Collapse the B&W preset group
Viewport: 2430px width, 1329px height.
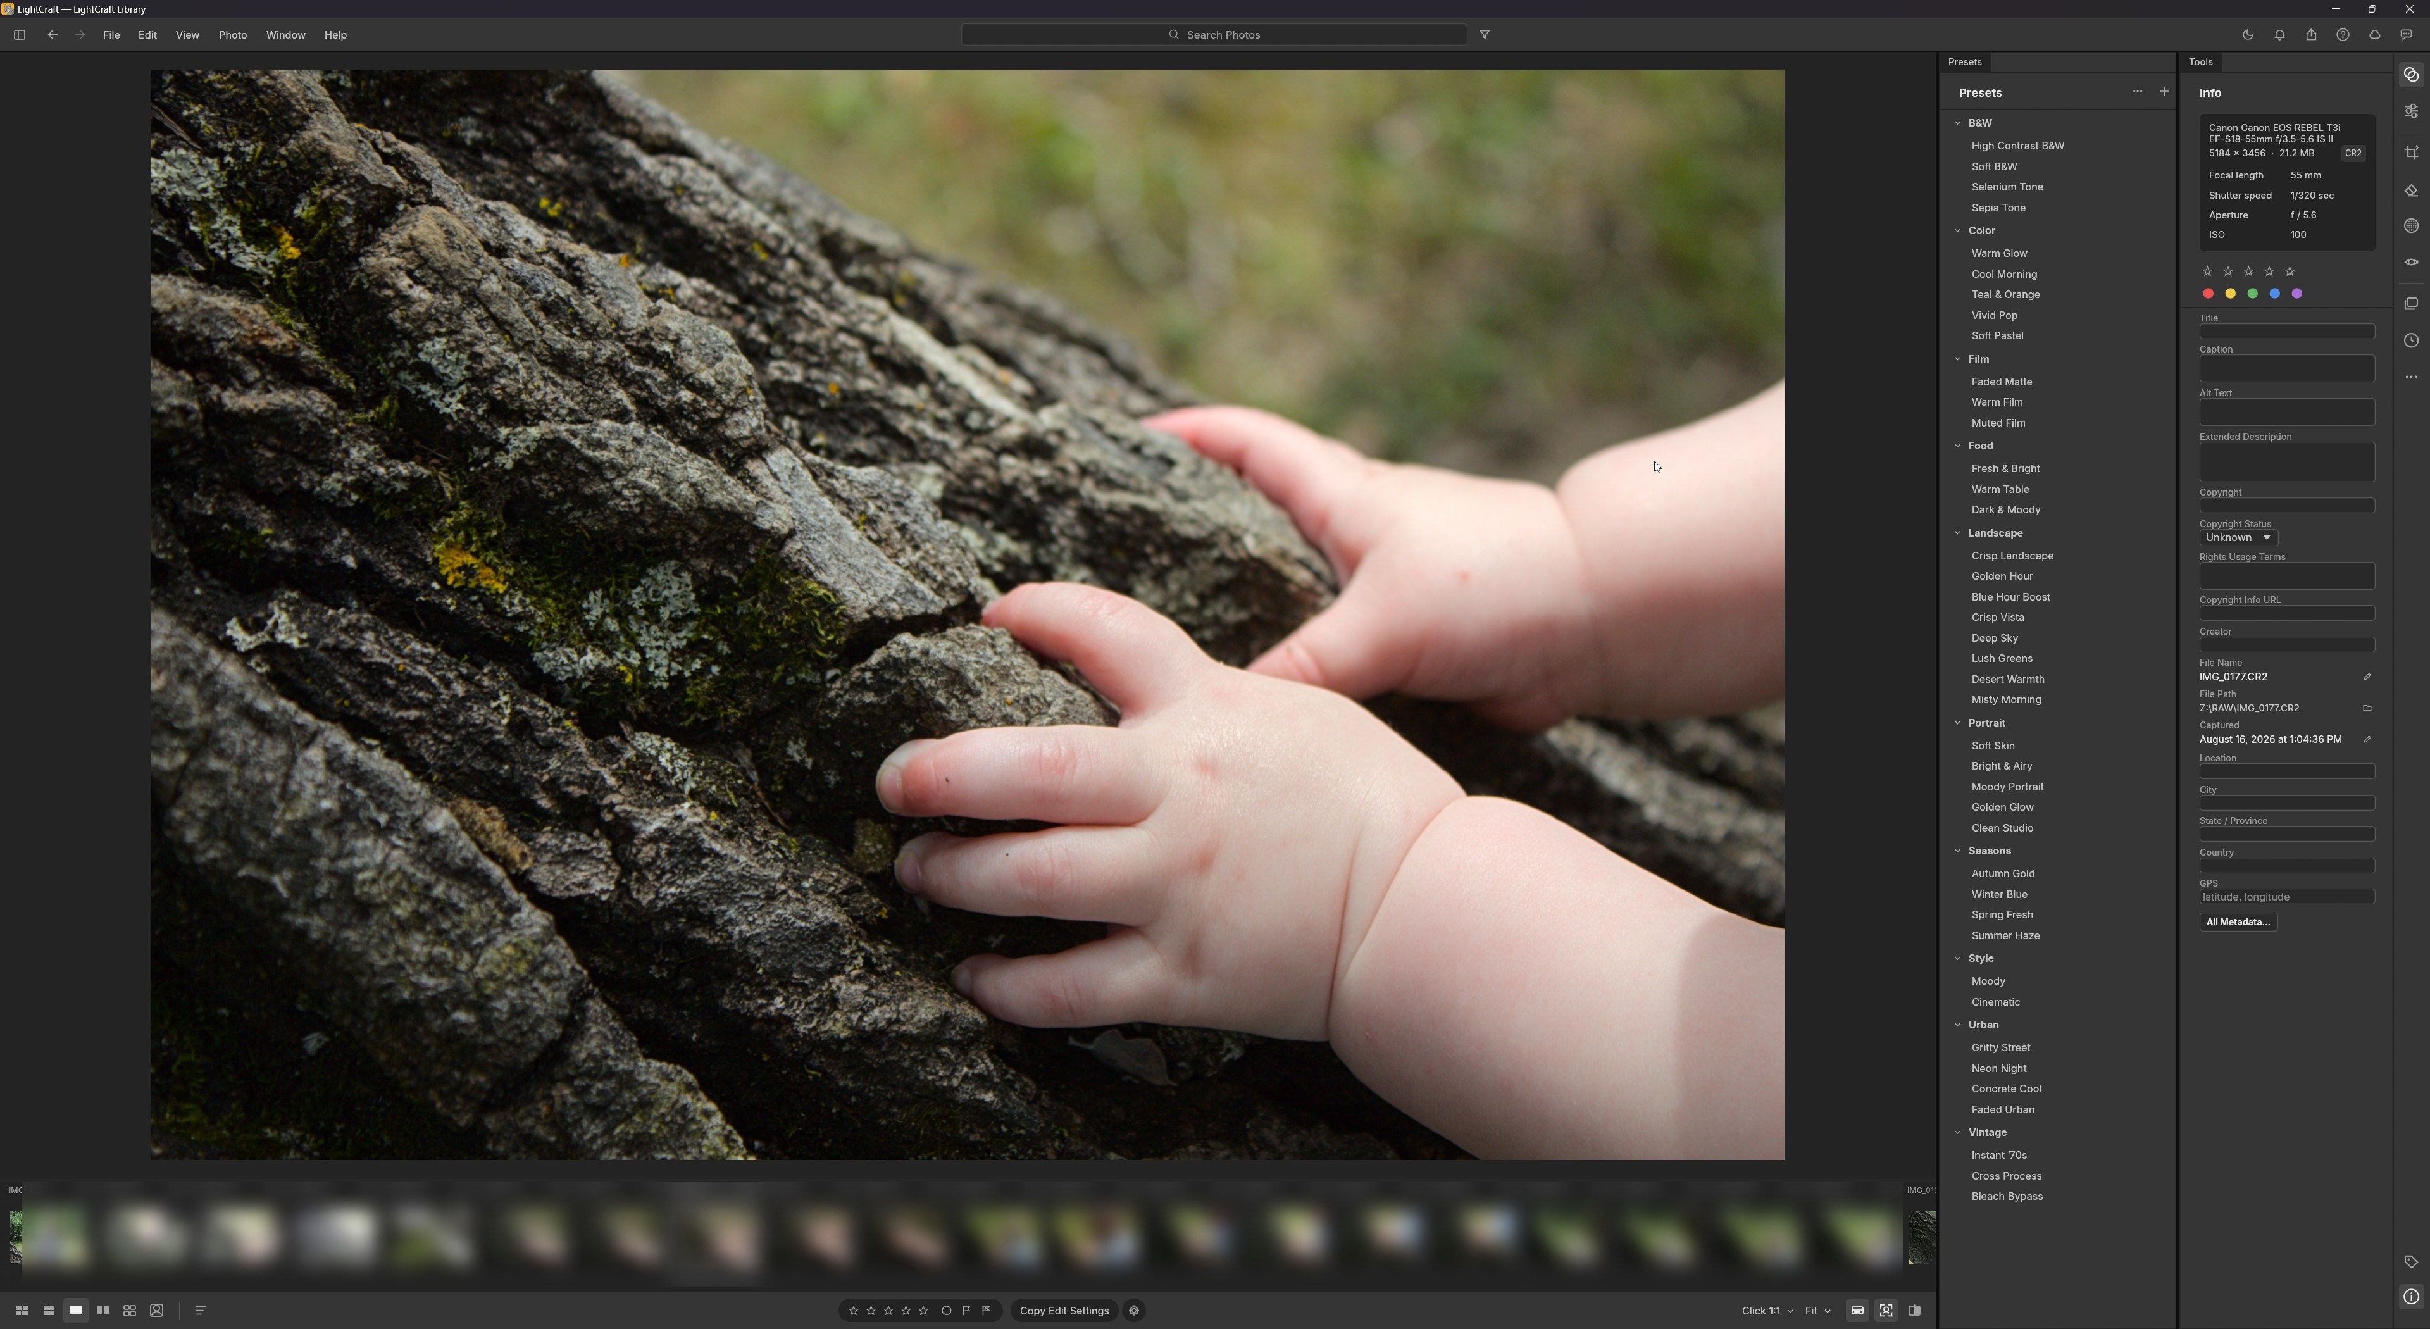(1957, 123)
